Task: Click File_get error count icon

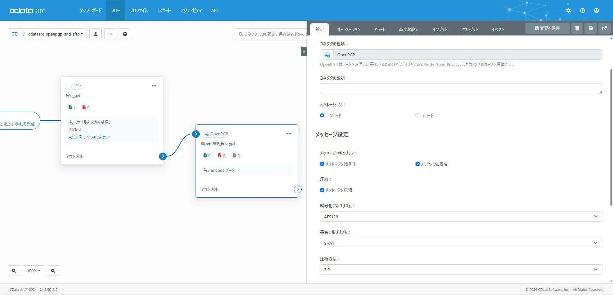Action: point(84,108)
